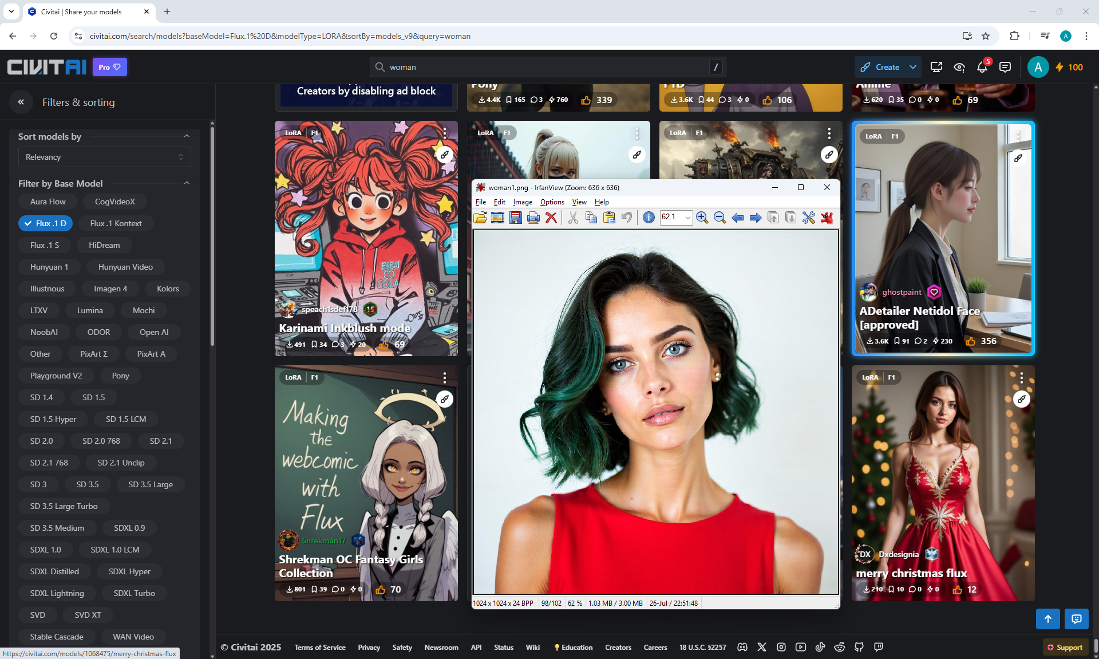Click the red X Delete file icon

pyautogui.click(x=551, y=218)
